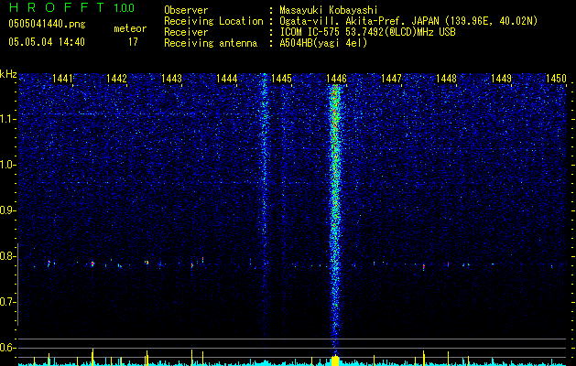Click the meteor count value 17

pos(133,42)
